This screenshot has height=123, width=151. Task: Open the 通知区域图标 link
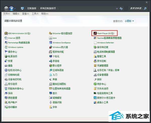tap(59, 84)
